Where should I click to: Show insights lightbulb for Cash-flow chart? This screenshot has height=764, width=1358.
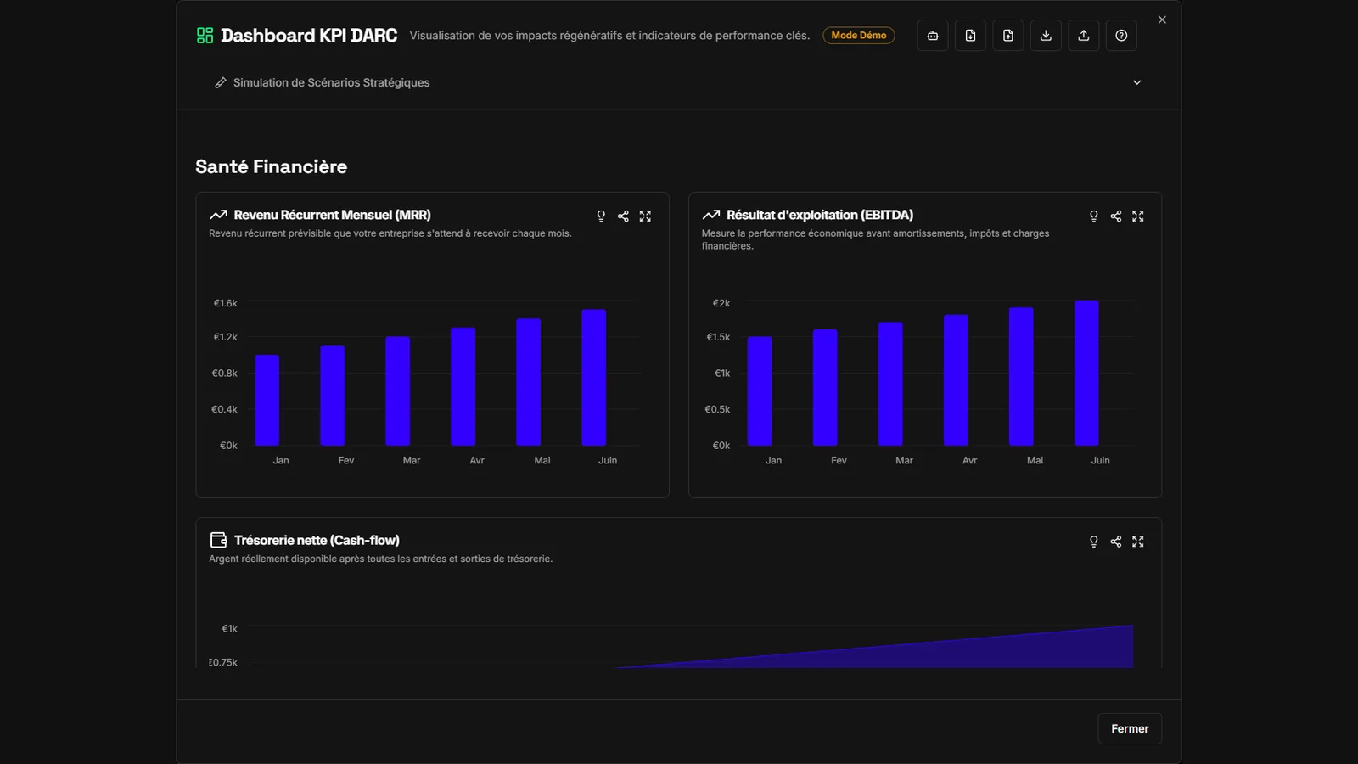(x=1094, y=542)
